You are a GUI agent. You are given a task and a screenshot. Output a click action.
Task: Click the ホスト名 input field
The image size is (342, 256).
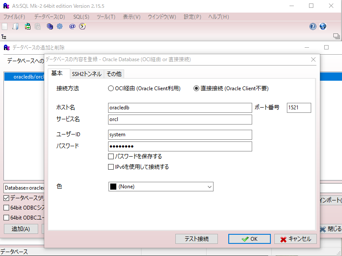tap(180, 108)
